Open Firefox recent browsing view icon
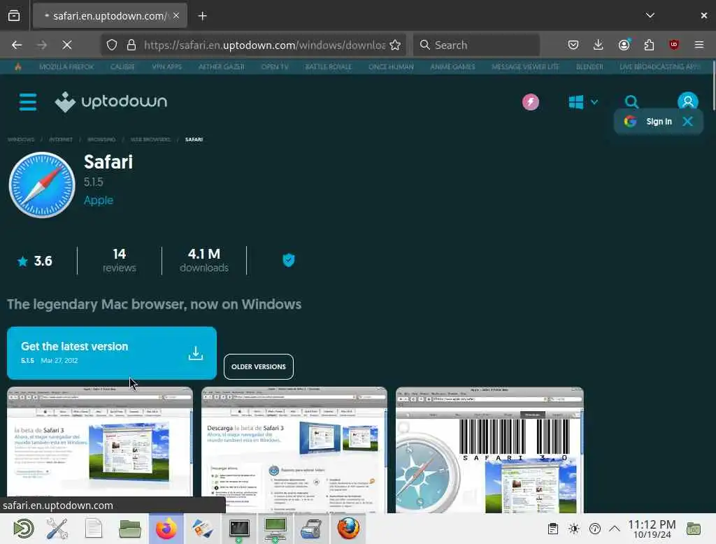The image size is (716, 544). point(14,15)
